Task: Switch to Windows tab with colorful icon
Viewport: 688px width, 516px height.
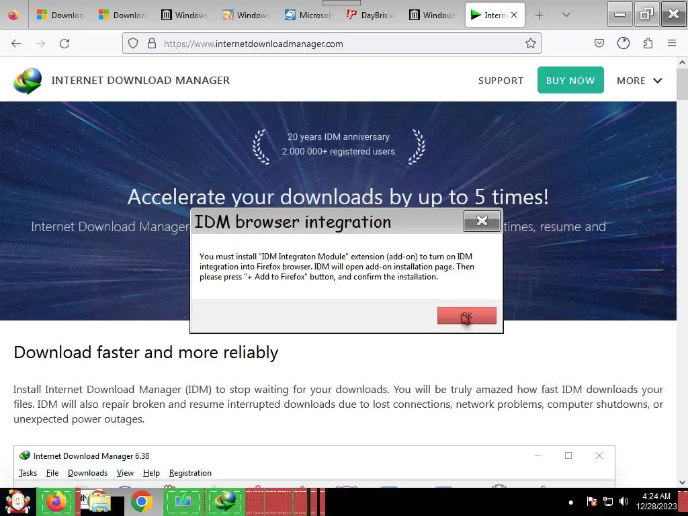Action: point(246,15)
